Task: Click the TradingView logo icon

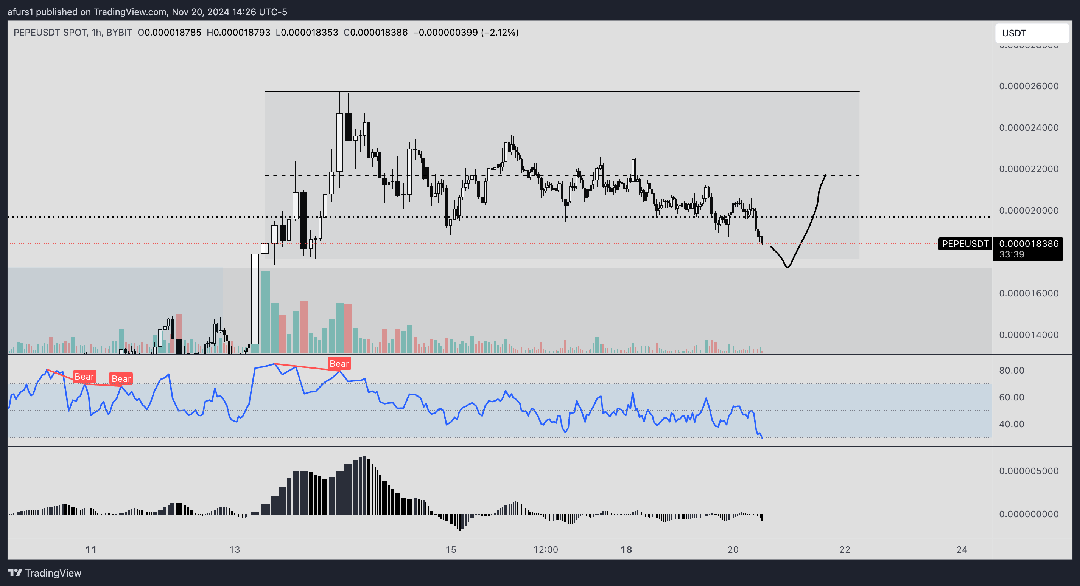Action: point(15,572)
